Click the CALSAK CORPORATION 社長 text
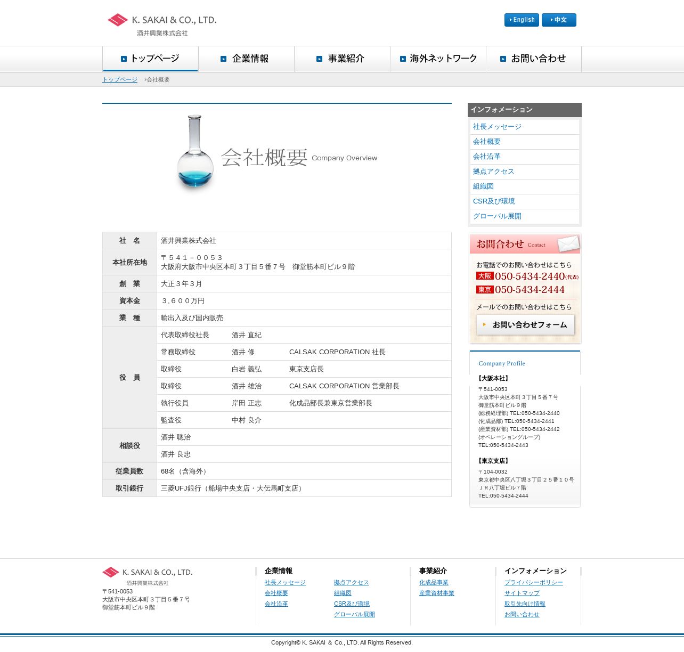The image size is (684, 652). 337,352
